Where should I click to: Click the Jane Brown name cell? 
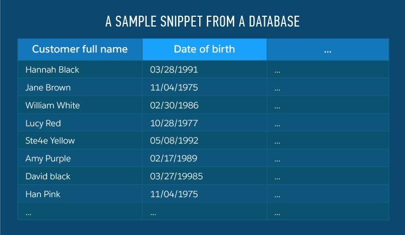tap(48, 88)
